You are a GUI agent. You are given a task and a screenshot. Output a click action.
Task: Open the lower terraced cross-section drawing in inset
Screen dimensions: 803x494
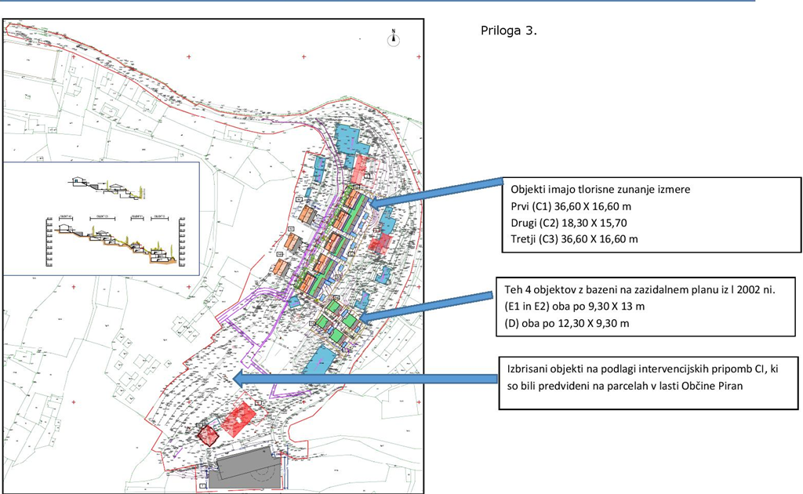[114, 238]
